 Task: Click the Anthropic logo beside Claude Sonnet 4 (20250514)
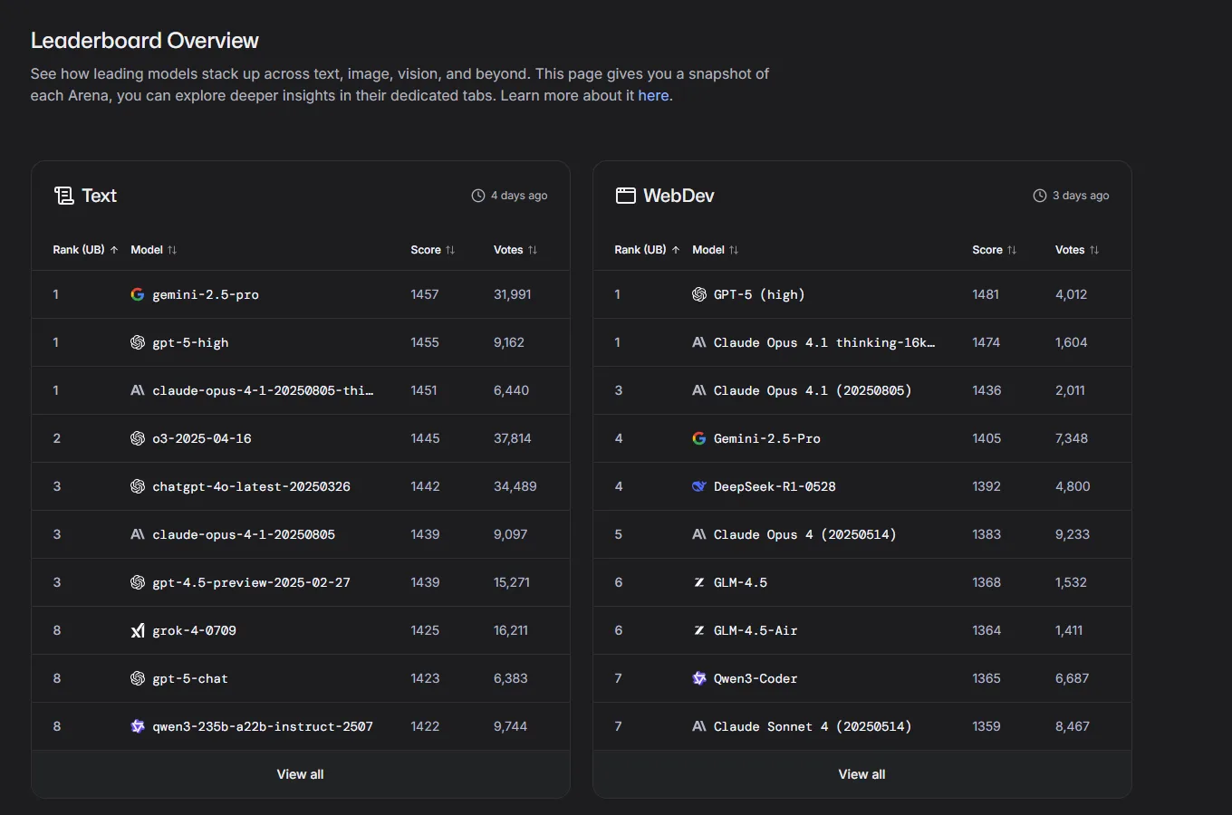[699, 726]
